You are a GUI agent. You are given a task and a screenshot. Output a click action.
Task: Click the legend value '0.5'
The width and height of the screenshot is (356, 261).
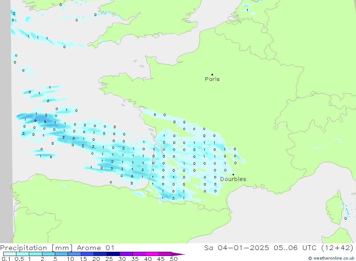click(19, 259)
